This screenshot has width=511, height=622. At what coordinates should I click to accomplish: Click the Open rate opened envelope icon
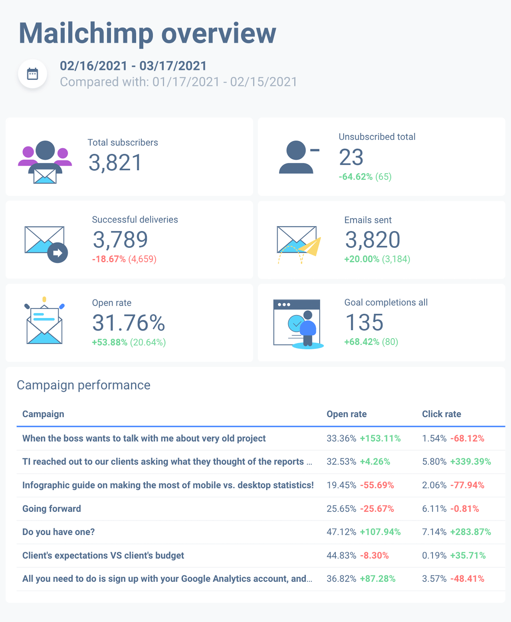pos(45,320)
